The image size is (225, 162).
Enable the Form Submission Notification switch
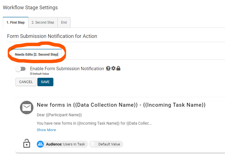pyautogui.click(x=21, y=69)
